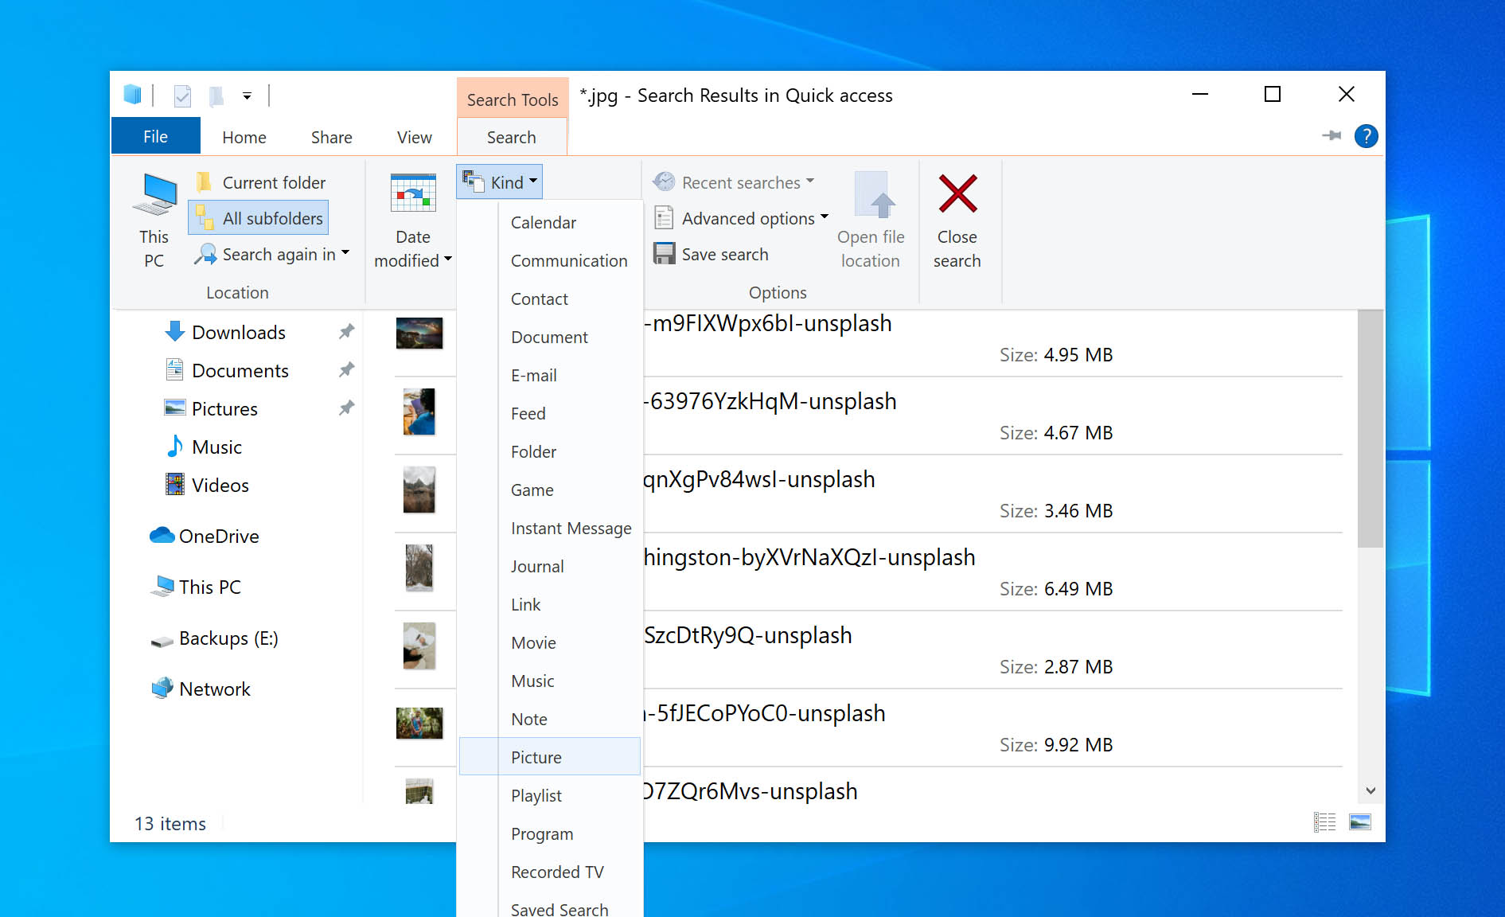Expand Advanced options dropdown
Viewport: 1505px width, 917px height.
(x=741, y=218)
